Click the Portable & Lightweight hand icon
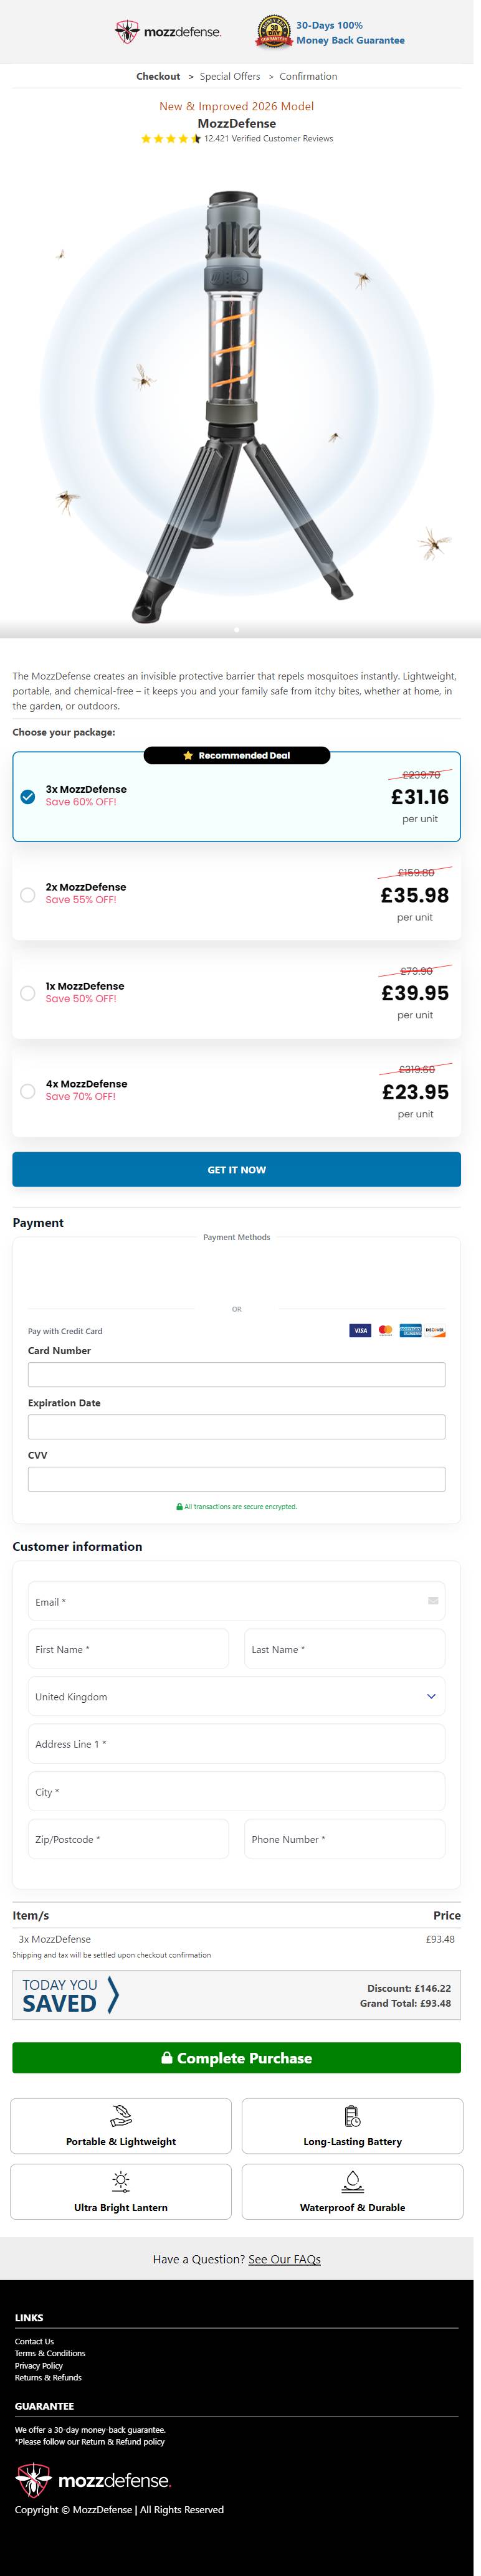The width and height of the screenshot is (481, 2576). pyautogui.click(x=121, y=2115)
